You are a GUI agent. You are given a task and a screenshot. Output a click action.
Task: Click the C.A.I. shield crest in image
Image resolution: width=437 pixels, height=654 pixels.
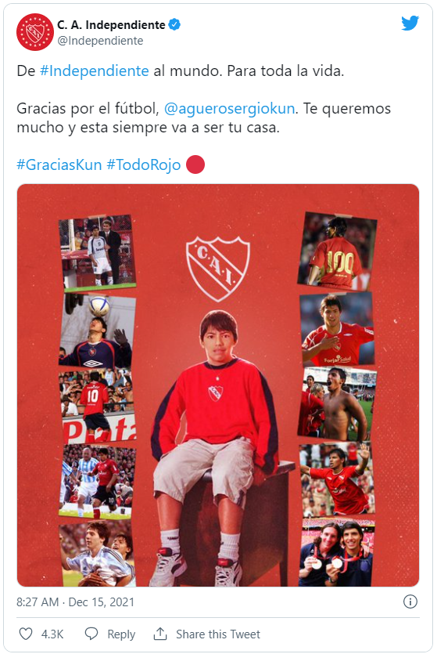click(217, 269)
